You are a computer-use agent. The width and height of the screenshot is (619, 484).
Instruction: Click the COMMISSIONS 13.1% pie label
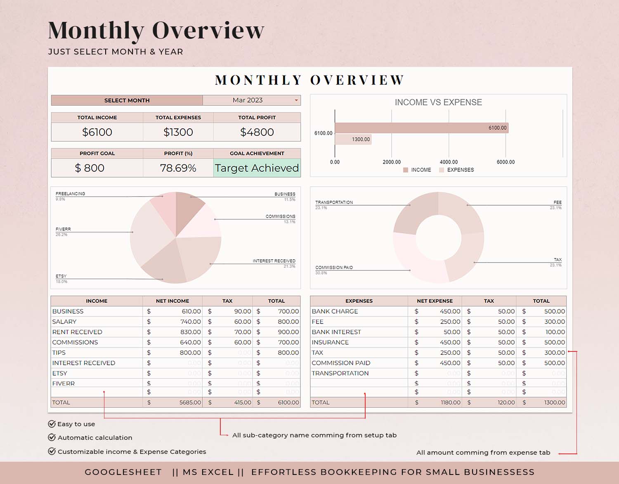[281, 219]
